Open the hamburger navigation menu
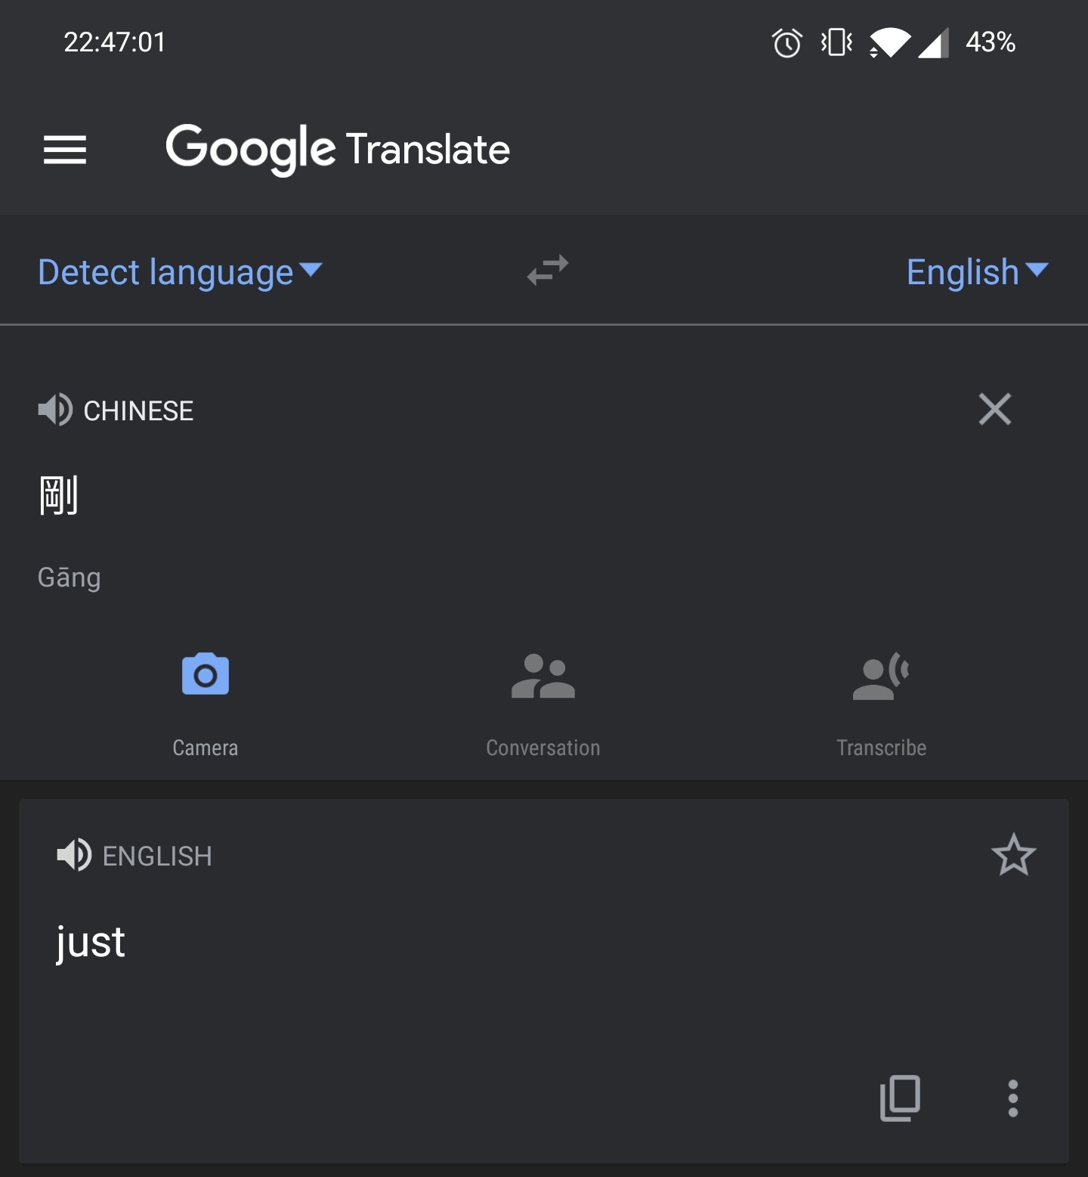 click(65, 150)
